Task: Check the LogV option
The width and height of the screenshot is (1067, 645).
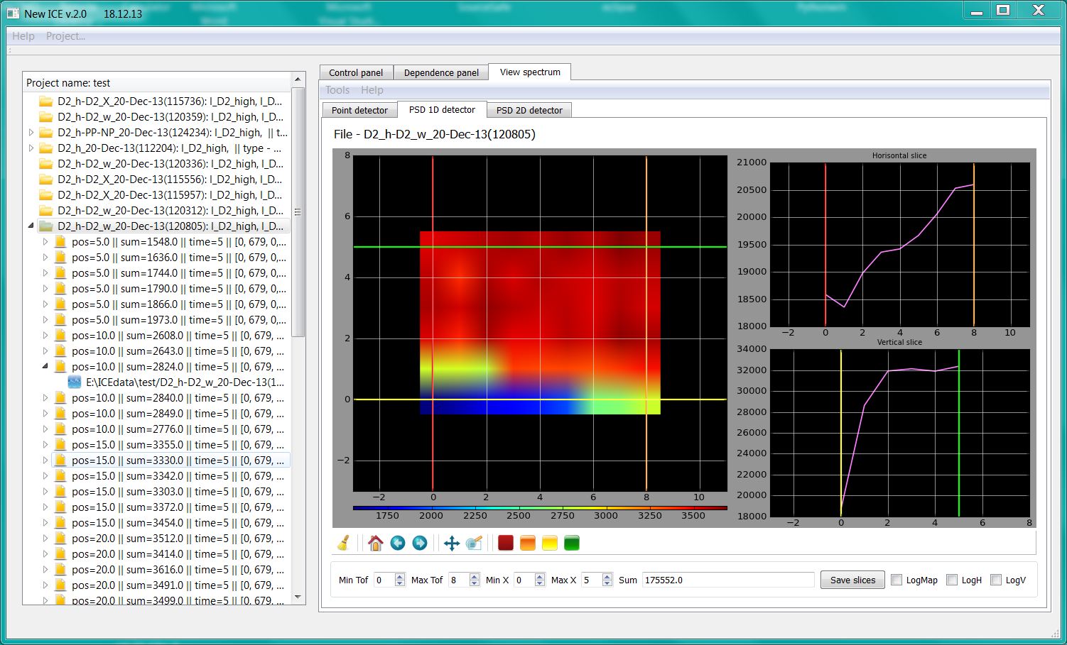Action: click(996, 580)
